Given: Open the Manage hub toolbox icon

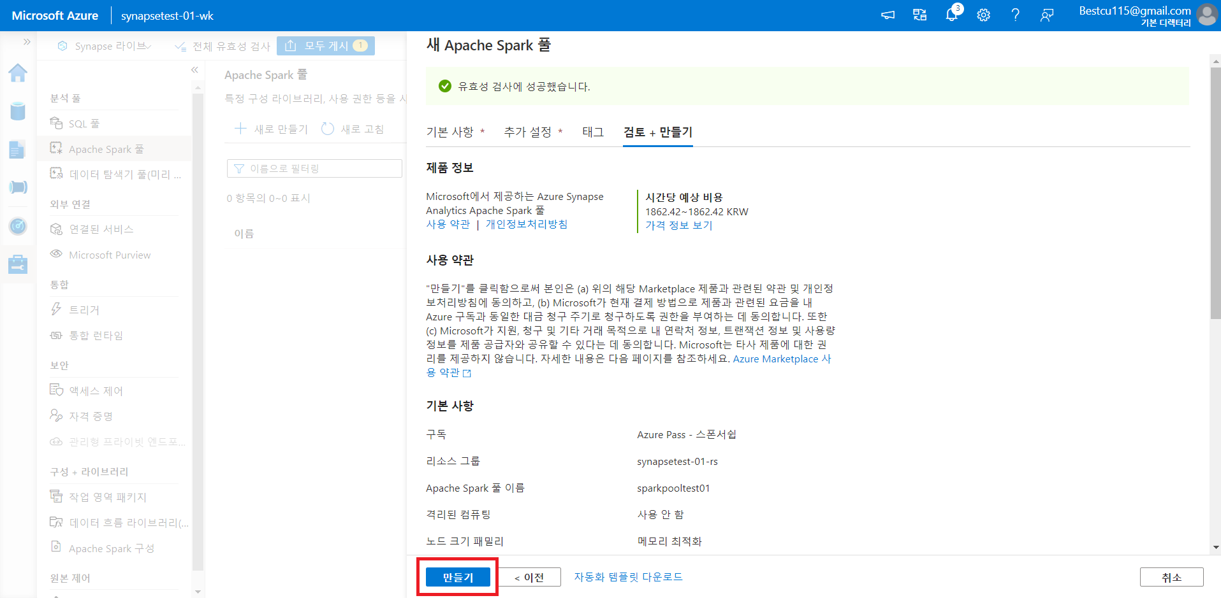Looking at the screenshot, I should [x=18, y=264].
